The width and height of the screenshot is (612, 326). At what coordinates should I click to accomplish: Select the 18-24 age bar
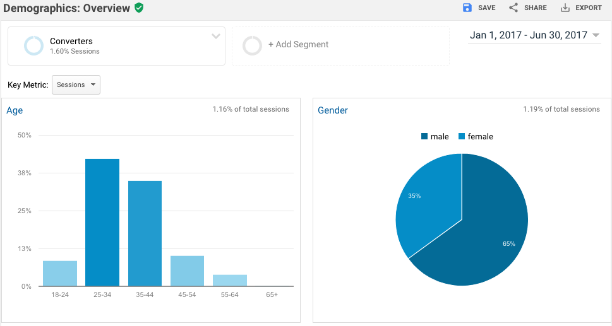[x=60, y=274]
